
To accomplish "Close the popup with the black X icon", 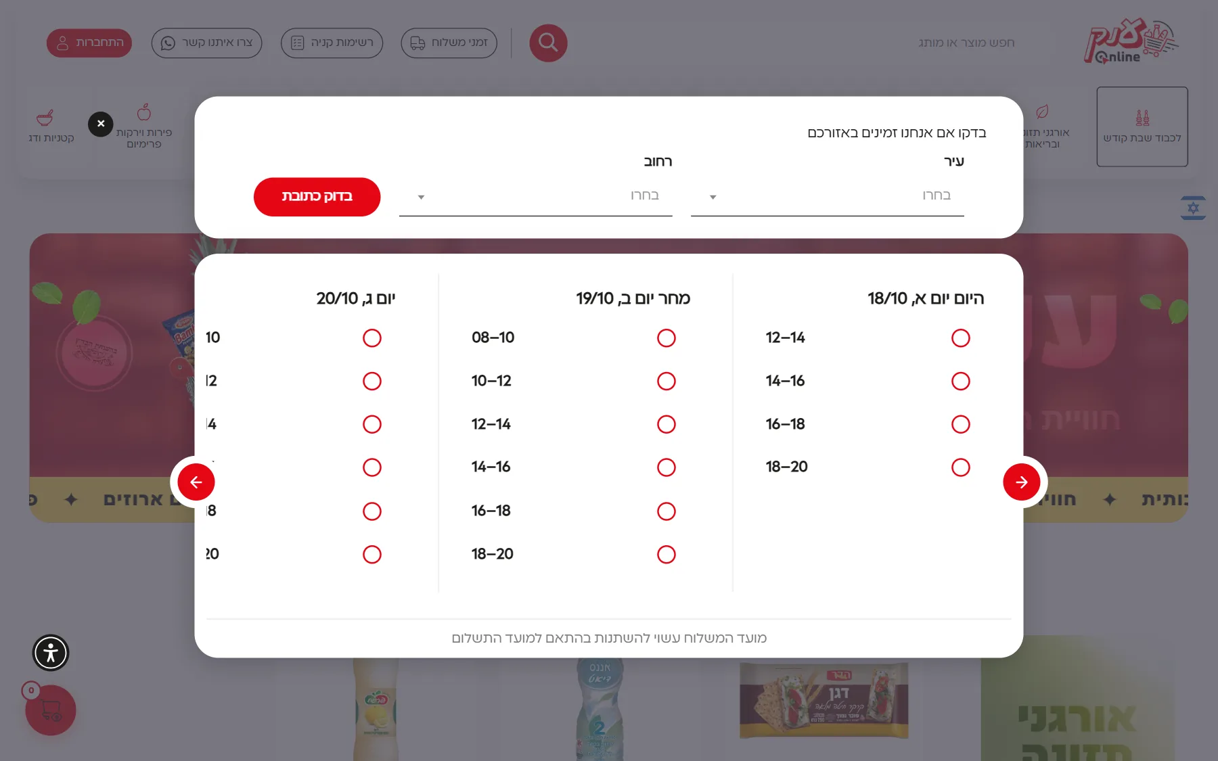I will tap(101, 124).
